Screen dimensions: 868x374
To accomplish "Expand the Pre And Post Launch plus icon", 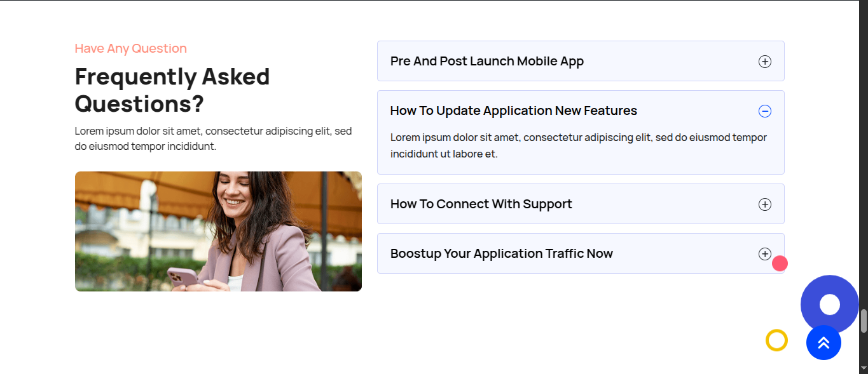I will (765, 62).
